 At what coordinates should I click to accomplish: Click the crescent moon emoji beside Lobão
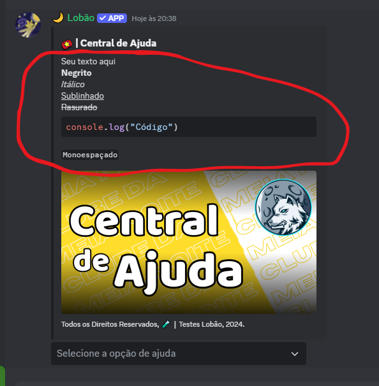click(58, 18)
